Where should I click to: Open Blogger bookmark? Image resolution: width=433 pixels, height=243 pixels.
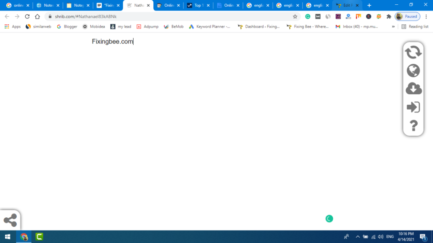(67, 27)
